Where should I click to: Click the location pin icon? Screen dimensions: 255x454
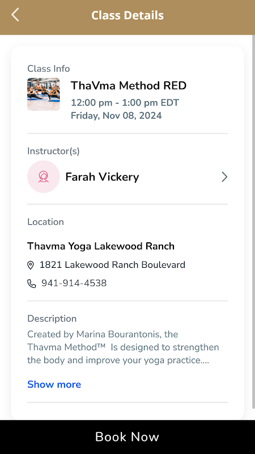tap(31, 265)
